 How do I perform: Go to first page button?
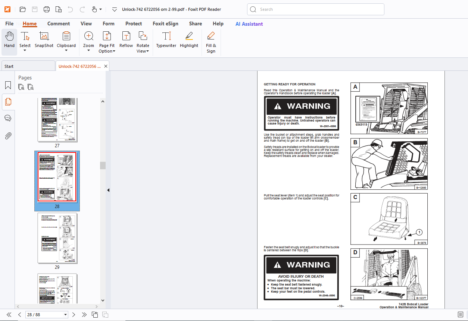[x=9, y=315]
